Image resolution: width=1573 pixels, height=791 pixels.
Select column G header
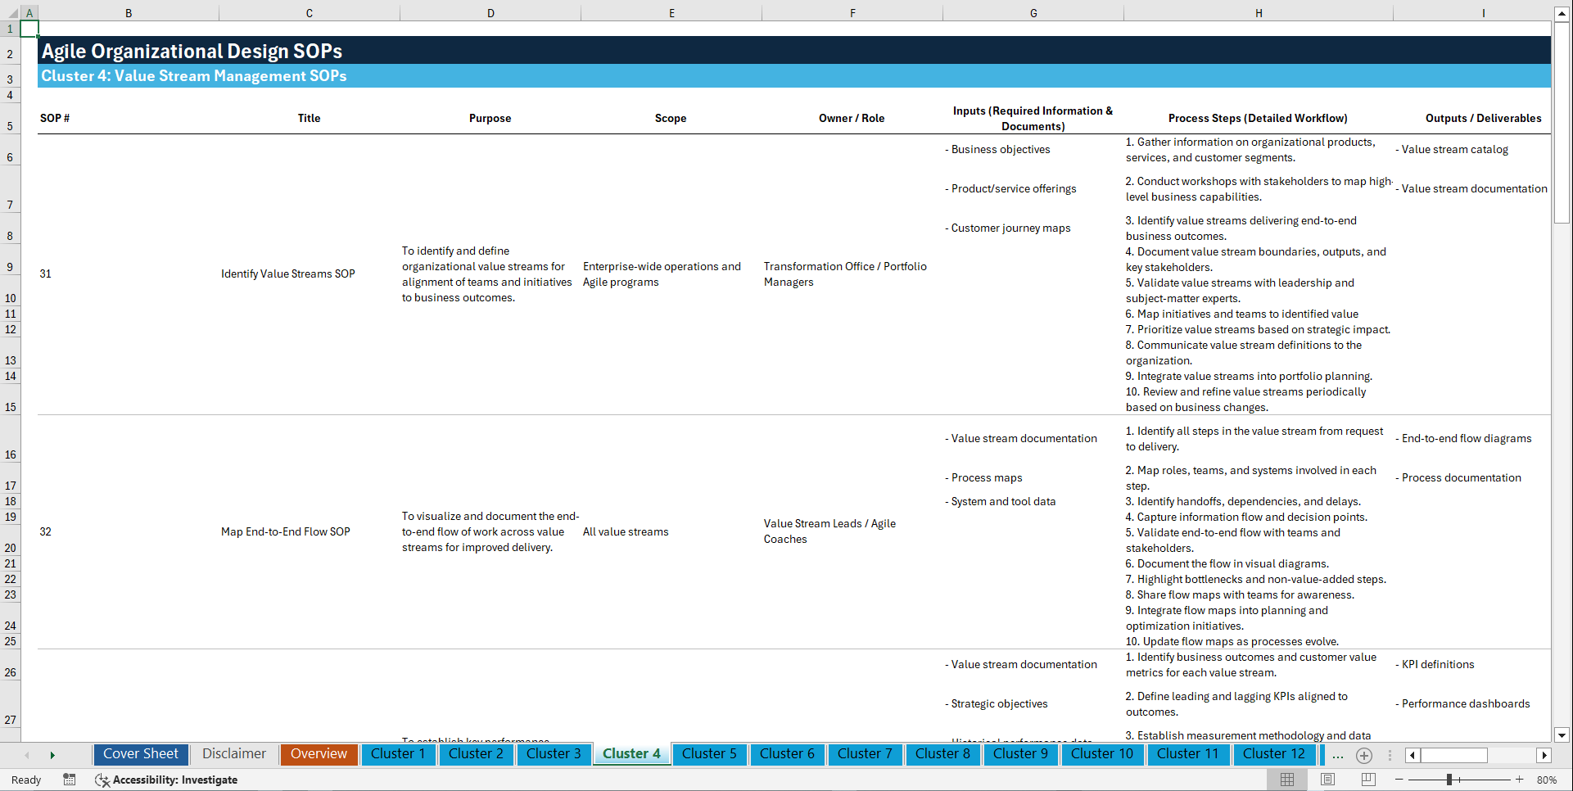click(x=1033, y=12)
